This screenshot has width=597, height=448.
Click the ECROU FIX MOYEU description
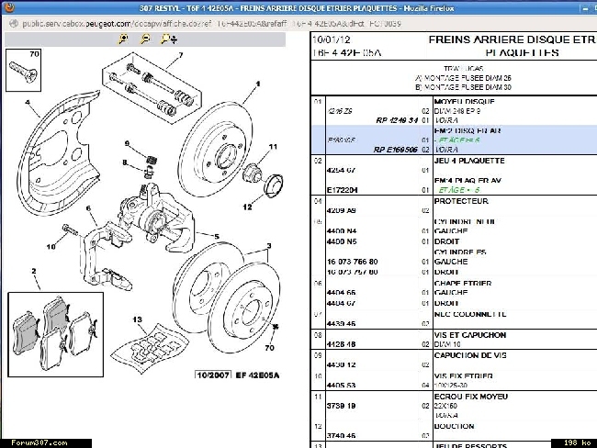(x=471, y=397)
